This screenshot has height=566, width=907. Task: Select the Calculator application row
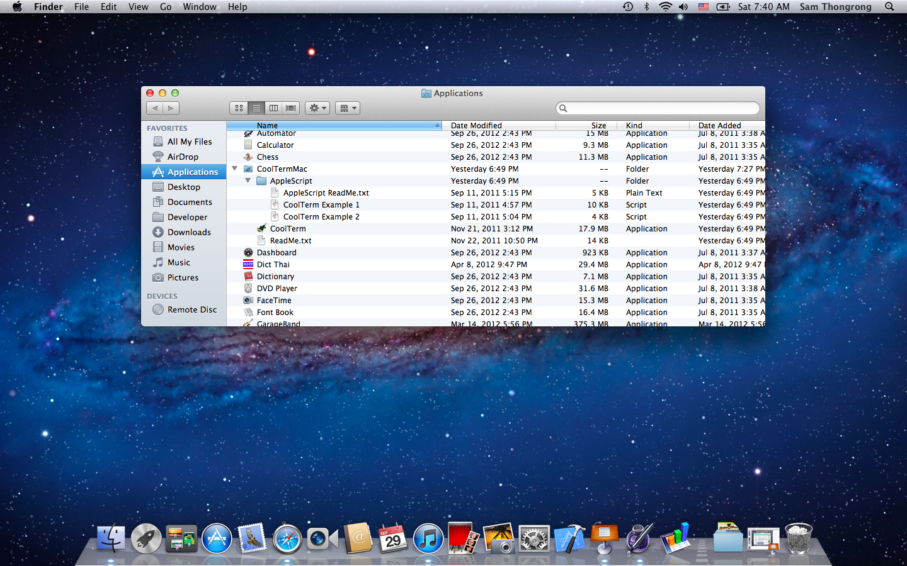496,145
